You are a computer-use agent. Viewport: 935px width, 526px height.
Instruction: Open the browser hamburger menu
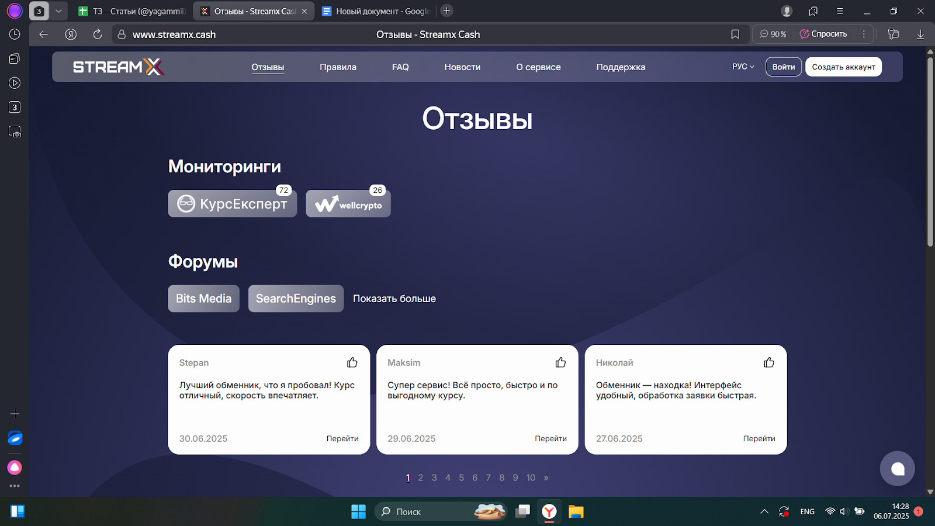(840, 11)
